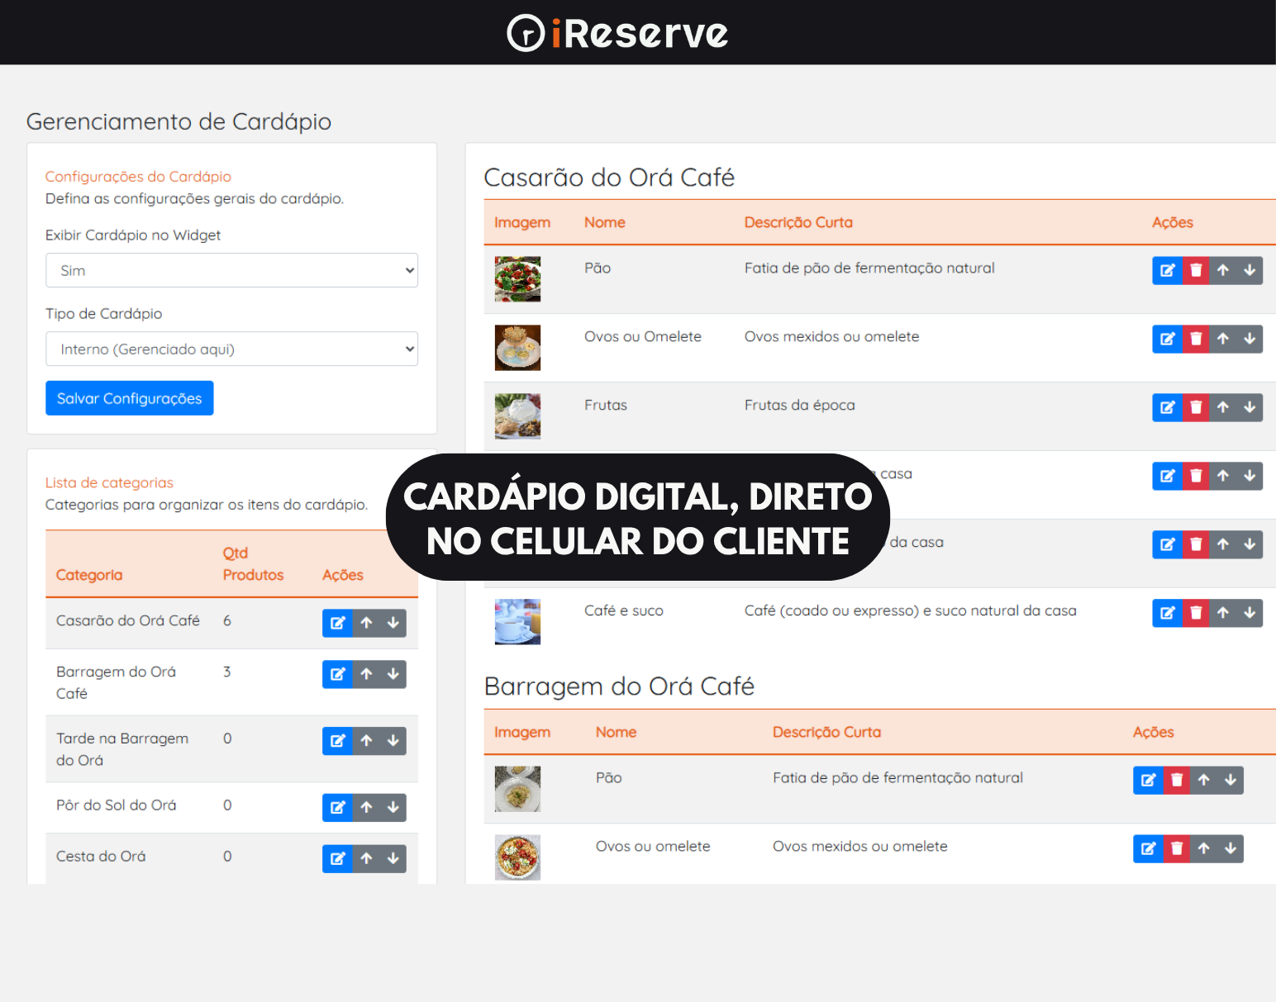Image resolution: width=1276 pixels, height=1002 pixels.
Task: Move Ovos ou omelete down in Barragem table
Action: [x=1231, y=849]
